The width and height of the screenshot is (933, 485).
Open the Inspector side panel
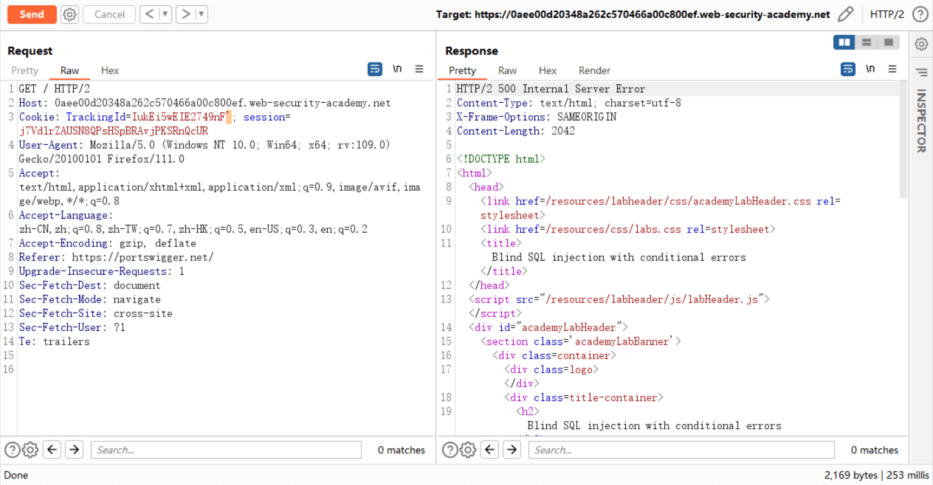pos(921,121)
